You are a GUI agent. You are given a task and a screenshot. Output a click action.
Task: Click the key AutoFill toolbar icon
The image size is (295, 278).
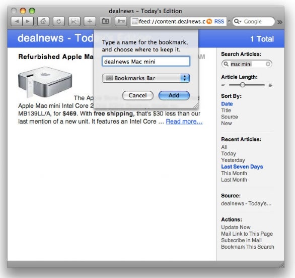coord(121,21)
